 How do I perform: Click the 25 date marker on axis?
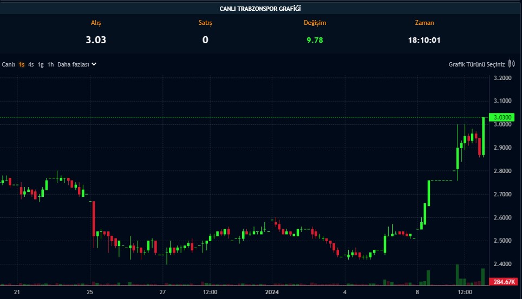(90, 292)
